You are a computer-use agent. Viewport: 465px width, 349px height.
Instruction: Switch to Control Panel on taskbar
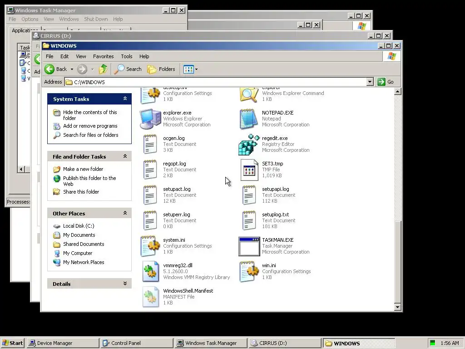tap(137, 343)
